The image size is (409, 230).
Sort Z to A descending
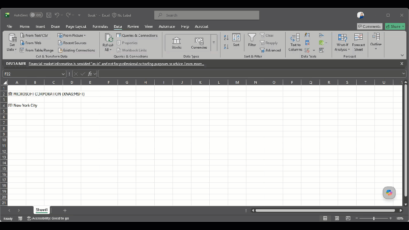click(226, 47)
